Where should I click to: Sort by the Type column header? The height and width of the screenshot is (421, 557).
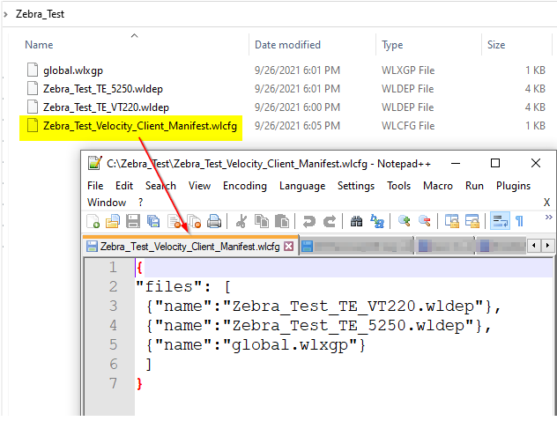[x=392, y=45]
